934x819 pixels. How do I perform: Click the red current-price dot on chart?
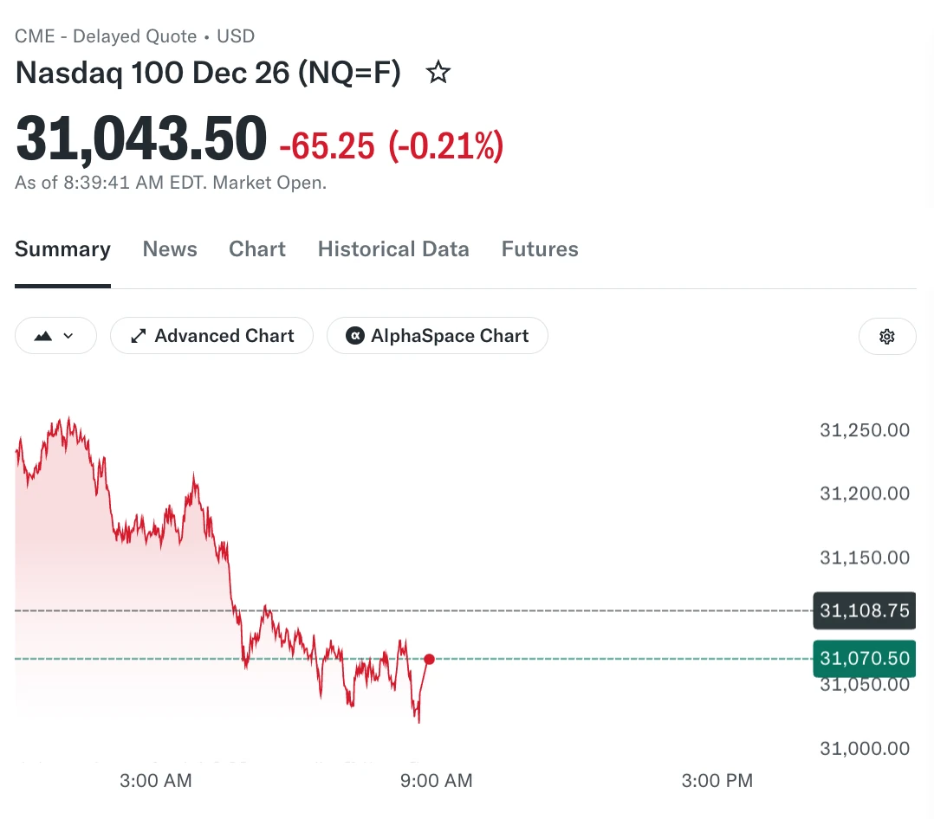coord(430,659)
